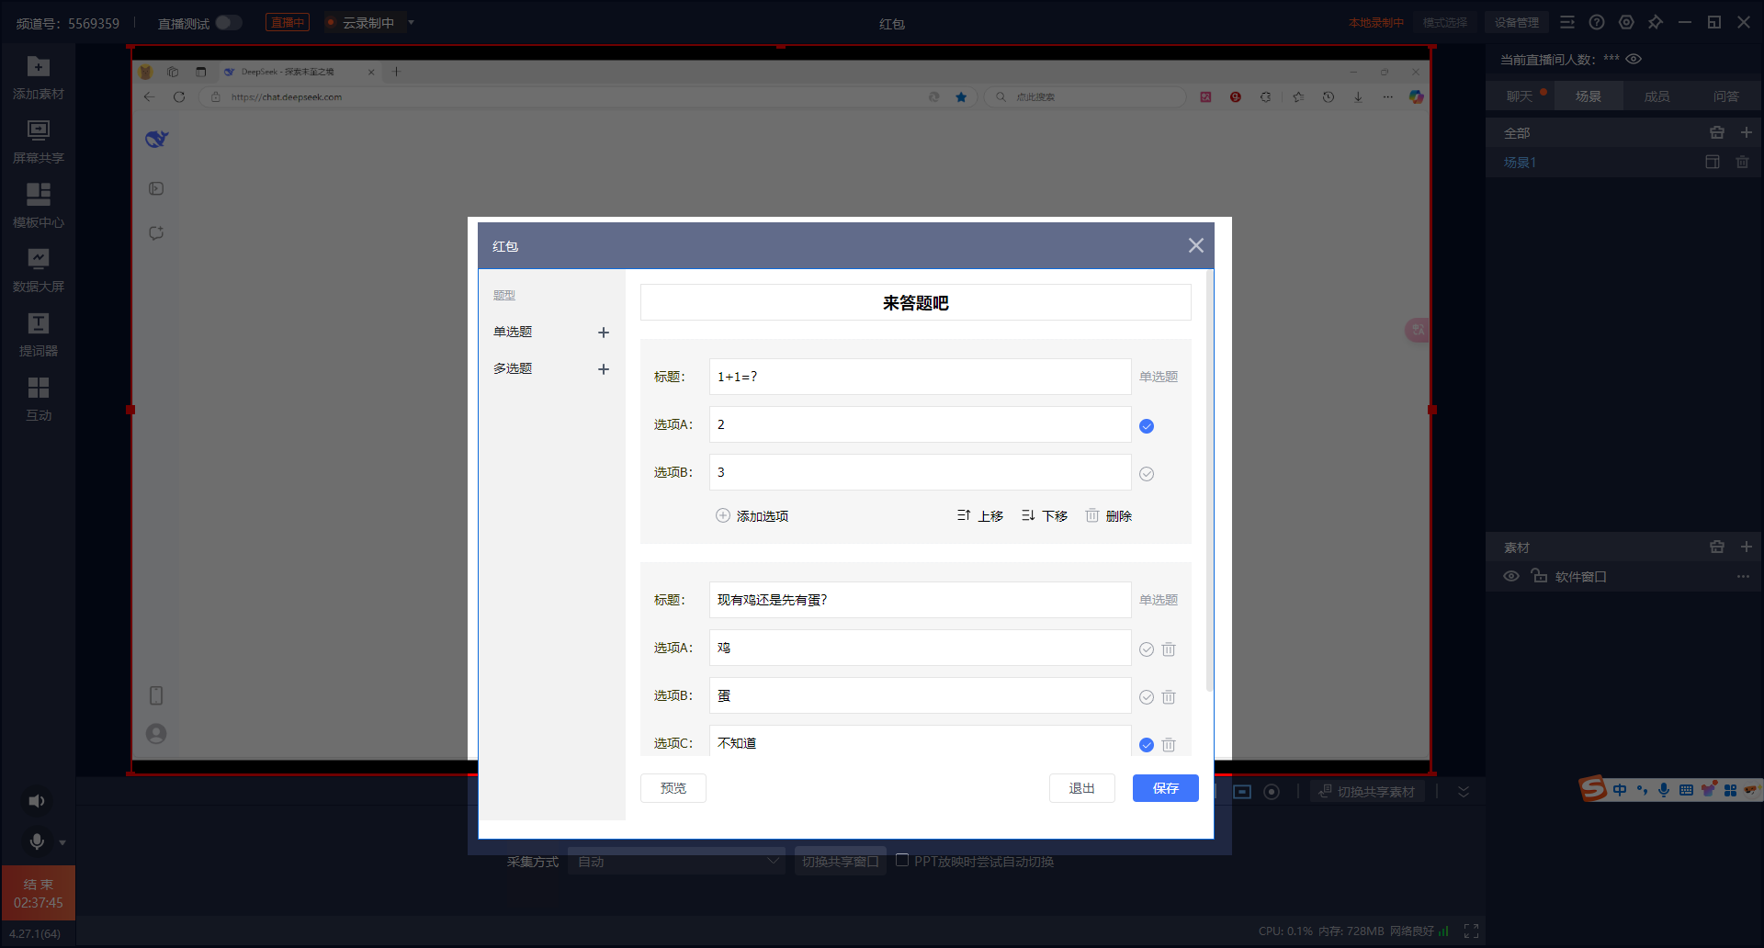Click the dialog vertical scrollbar
Image resolution: width=1764 pixels, height=948 pixels.
click(1209, 480)
